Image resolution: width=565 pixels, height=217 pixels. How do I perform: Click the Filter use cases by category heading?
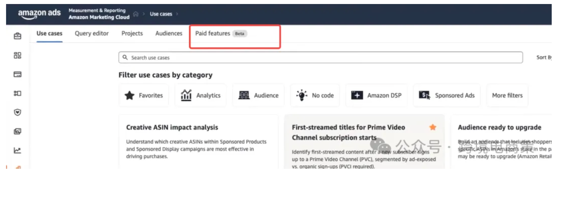pyautogui.click(x=166, y=75)
